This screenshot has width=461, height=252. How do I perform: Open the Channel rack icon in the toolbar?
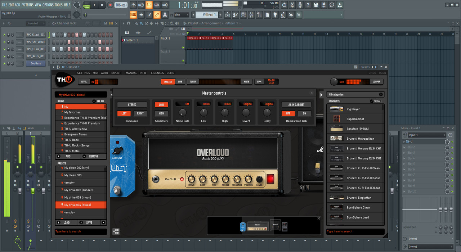tap(243, 15)
